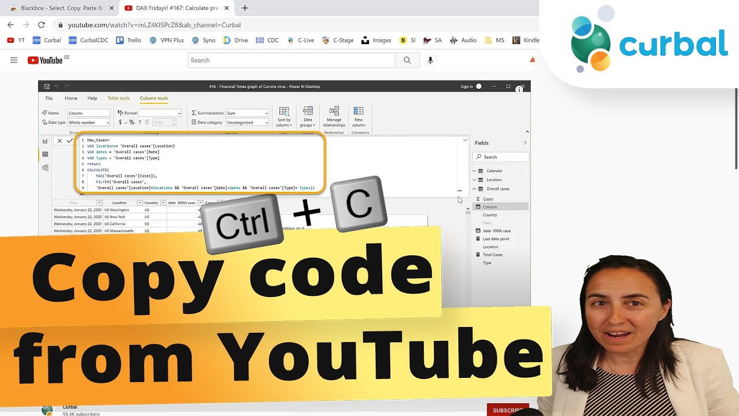
Task: Commit the formula with checkmark
Action: (70, 141)
